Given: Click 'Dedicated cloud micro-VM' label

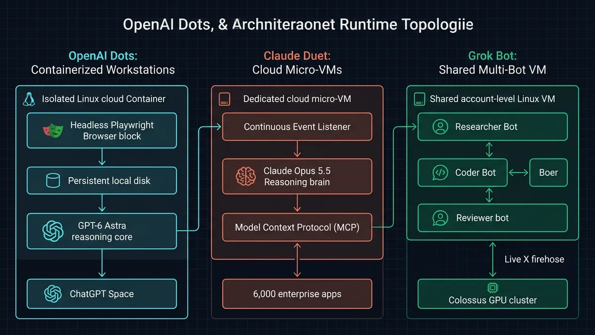Looking at the screenshot, I should point(297,99).
